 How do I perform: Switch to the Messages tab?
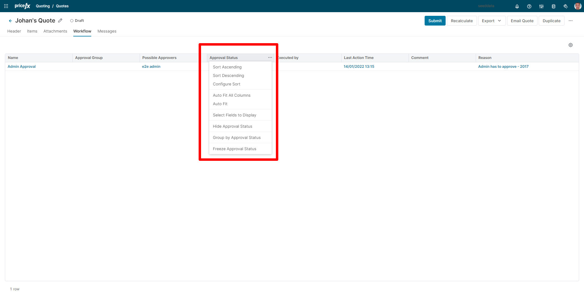point(107,31)
